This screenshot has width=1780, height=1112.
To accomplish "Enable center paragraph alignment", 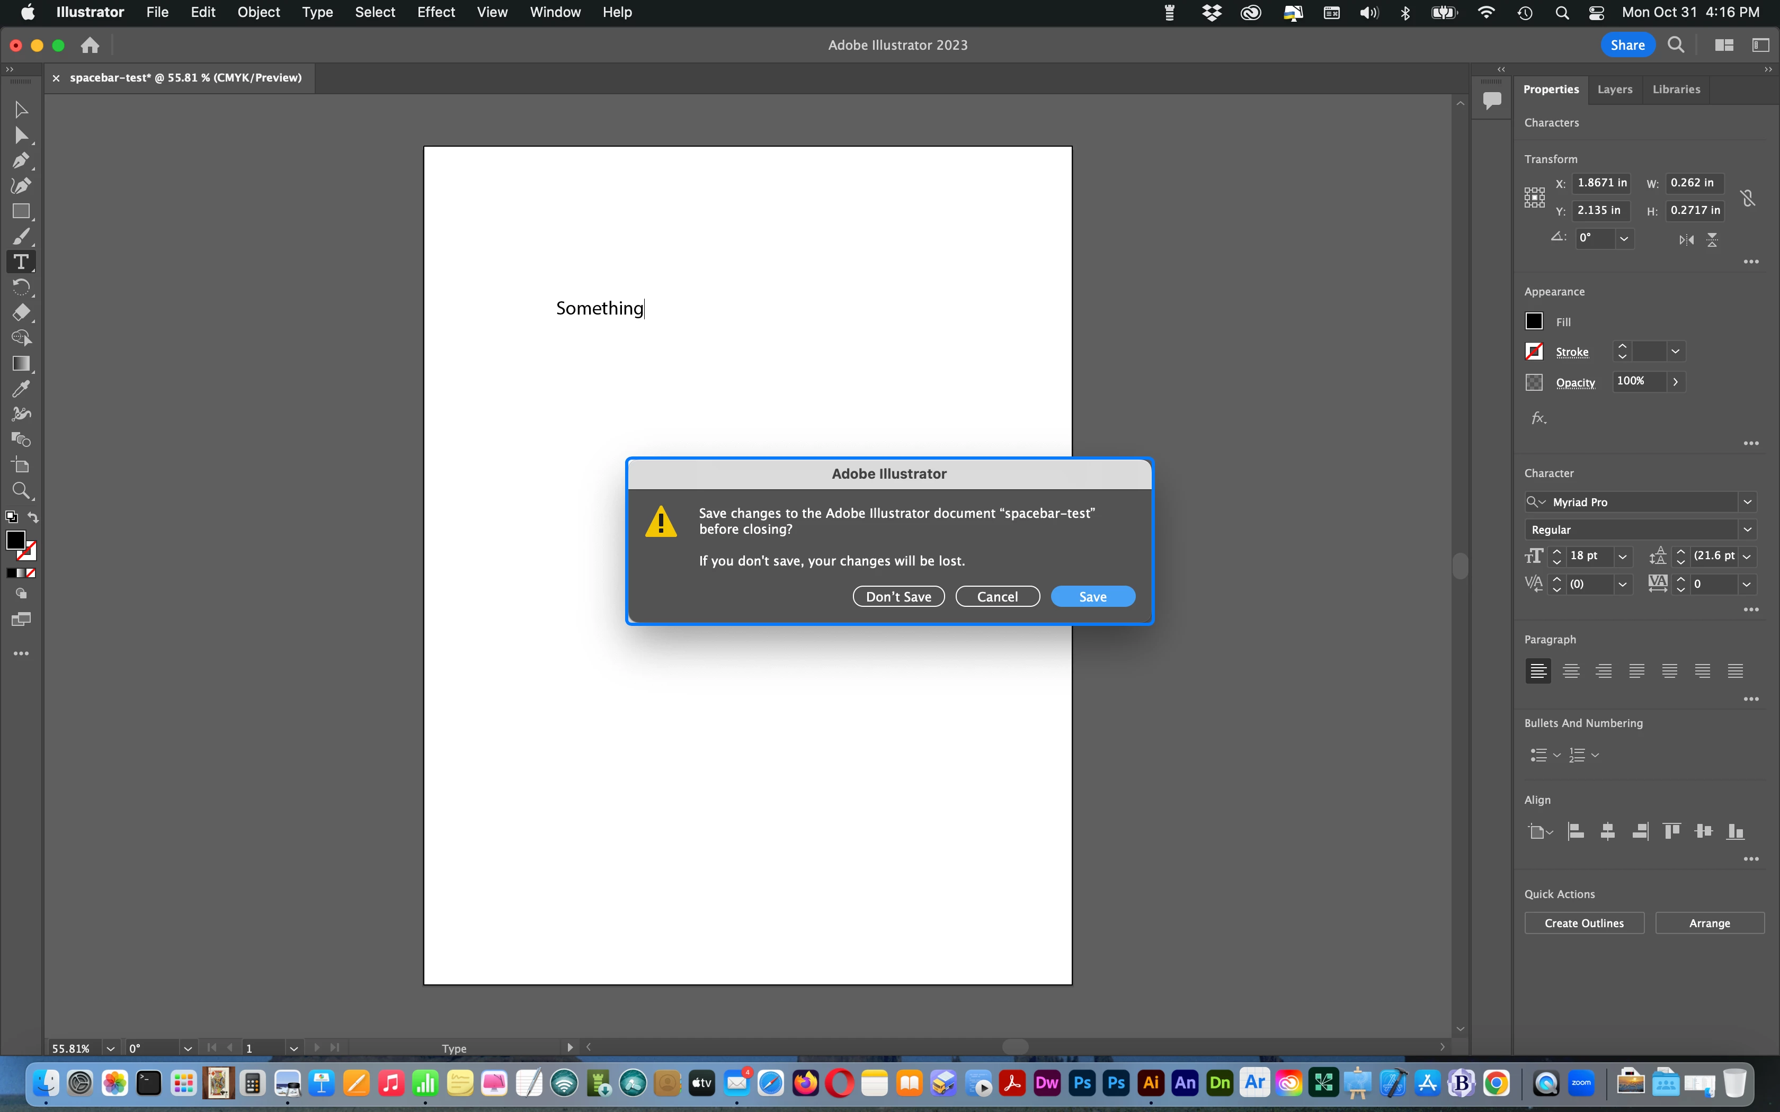I will [1570, 671].
